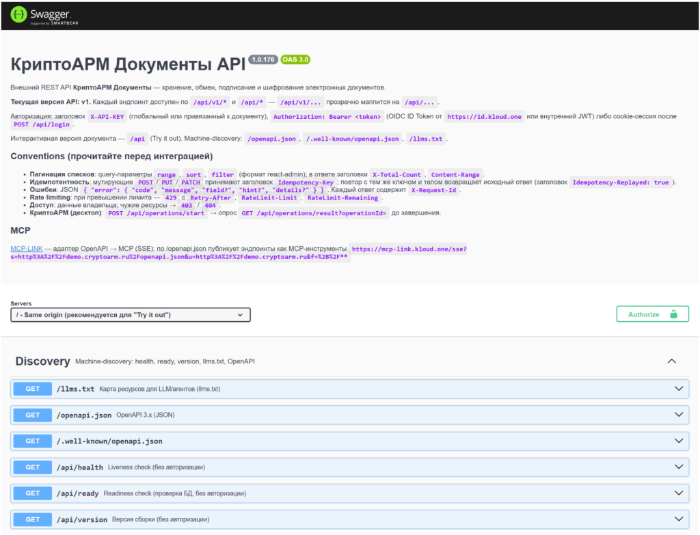Click the Conventions heading
Screen dimensions: 700x535
click(111, 156)
